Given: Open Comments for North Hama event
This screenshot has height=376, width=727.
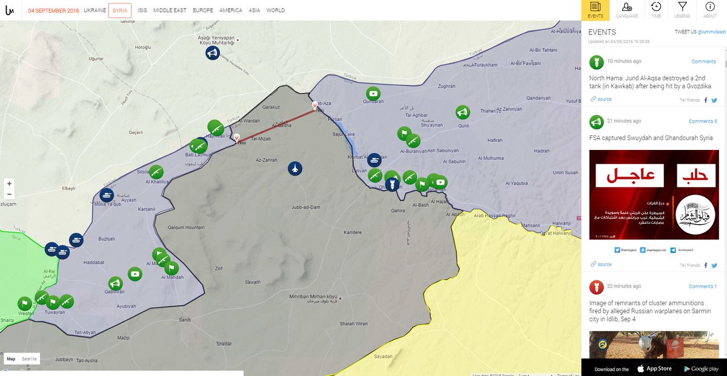Looking at the screenshot, I should tap(703, 61).
